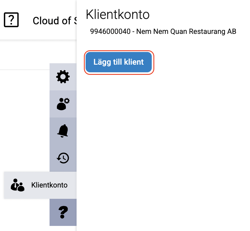250x231 pixels.
Task: Click the Klientkonto flyout tooltip item
Action: 40,185
